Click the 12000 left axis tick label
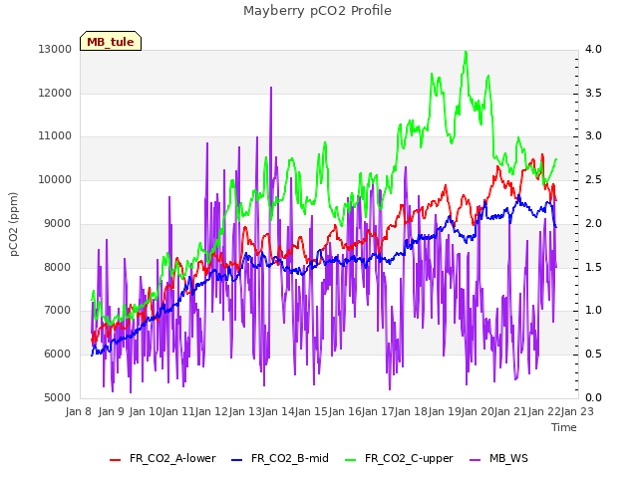Image resolution: width=638 pixels, height=478 pixels. [x=55, y=93]
